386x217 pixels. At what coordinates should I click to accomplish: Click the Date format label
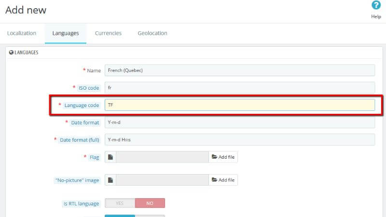pyautogui.click(x=85, y=122)
